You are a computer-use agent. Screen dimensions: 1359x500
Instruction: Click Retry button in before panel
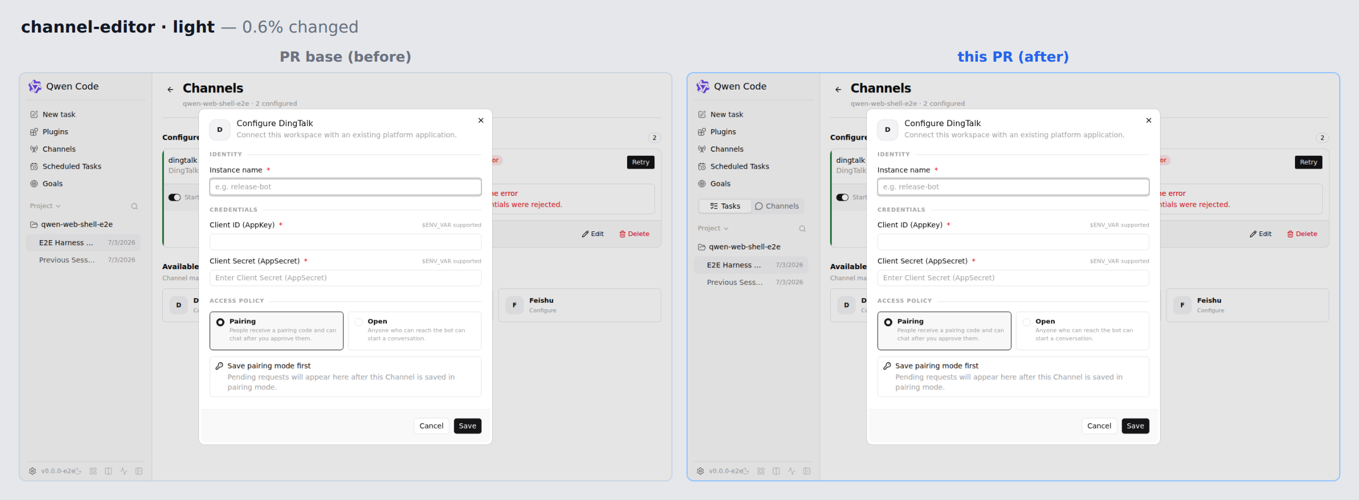point(641,162)
